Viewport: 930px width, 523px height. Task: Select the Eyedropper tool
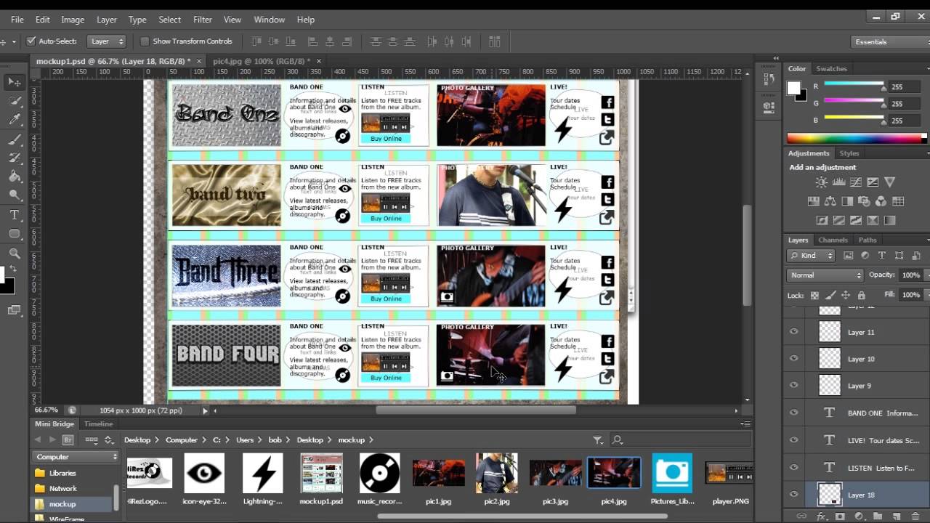[15, 120]
